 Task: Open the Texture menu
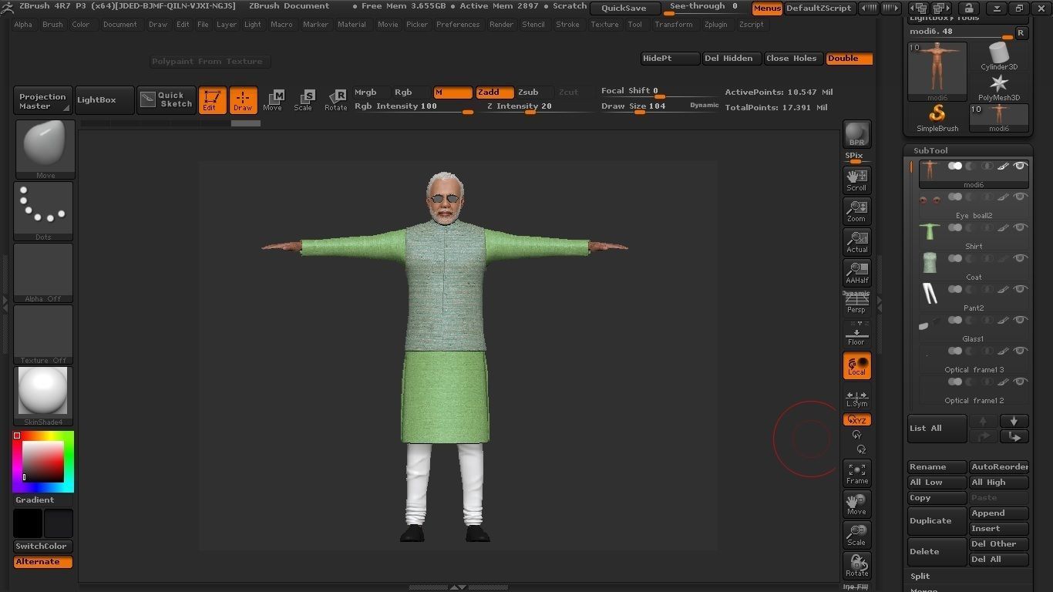pos(604,24)
